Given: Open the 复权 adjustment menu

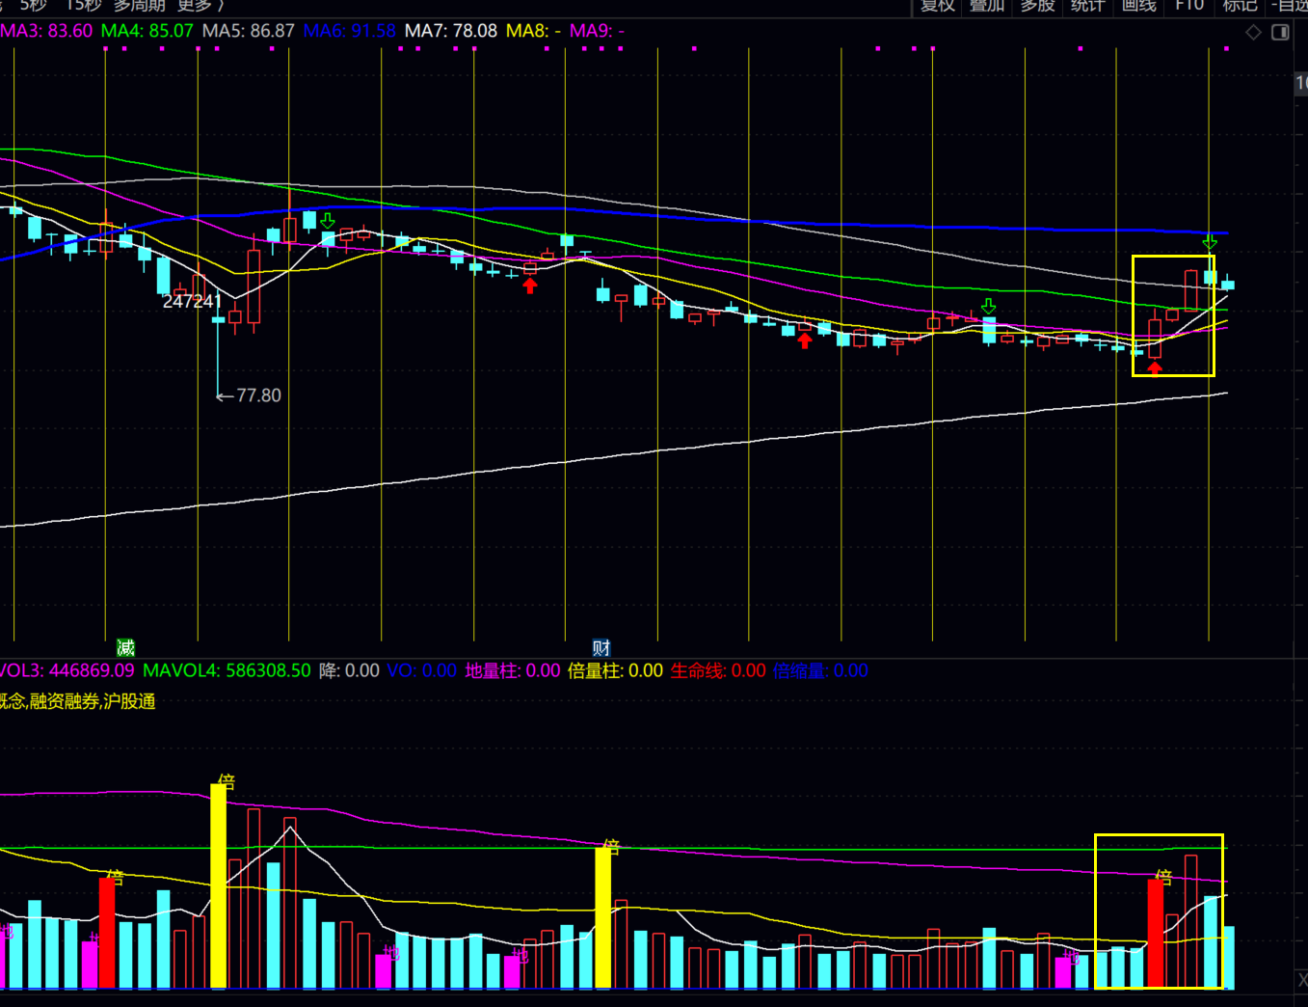Looking at the screenshot, I should (x=937, y=6).
